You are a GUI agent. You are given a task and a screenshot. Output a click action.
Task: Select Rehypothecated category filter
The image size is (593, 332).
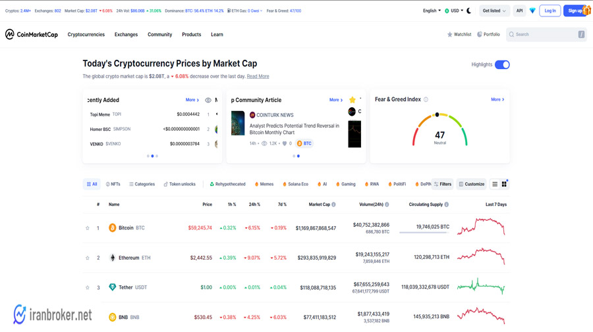click(228, 184)
